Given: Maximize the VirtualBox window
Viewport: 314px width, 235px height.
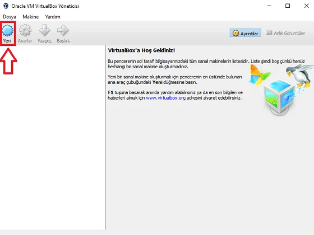Looking at the screenshot, I should point(288,6).
